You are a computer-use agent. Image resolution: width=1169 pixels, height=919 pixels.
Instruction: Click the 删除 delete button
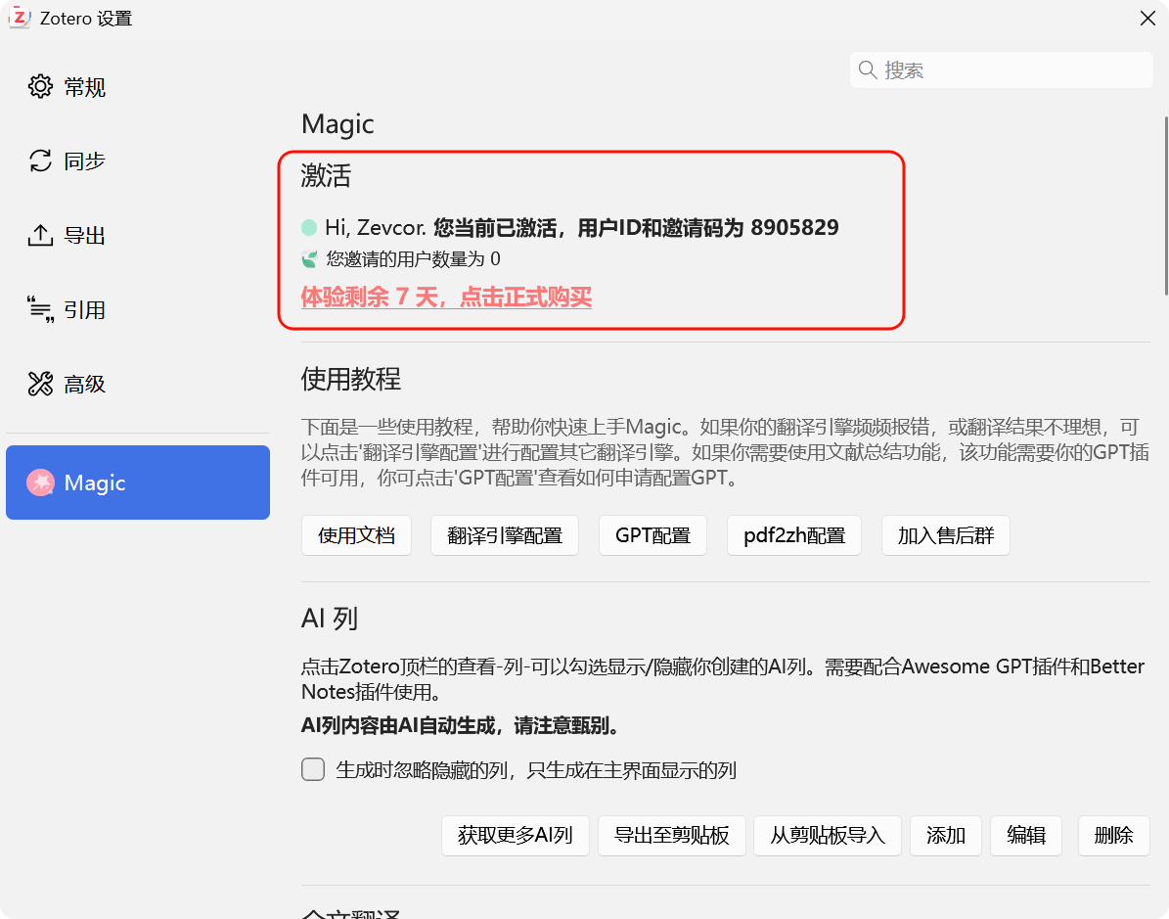click(1114, 836)
